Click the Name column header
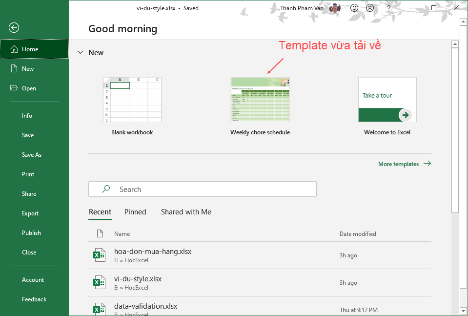Viewport: 468px width, 316px height. 122,234
